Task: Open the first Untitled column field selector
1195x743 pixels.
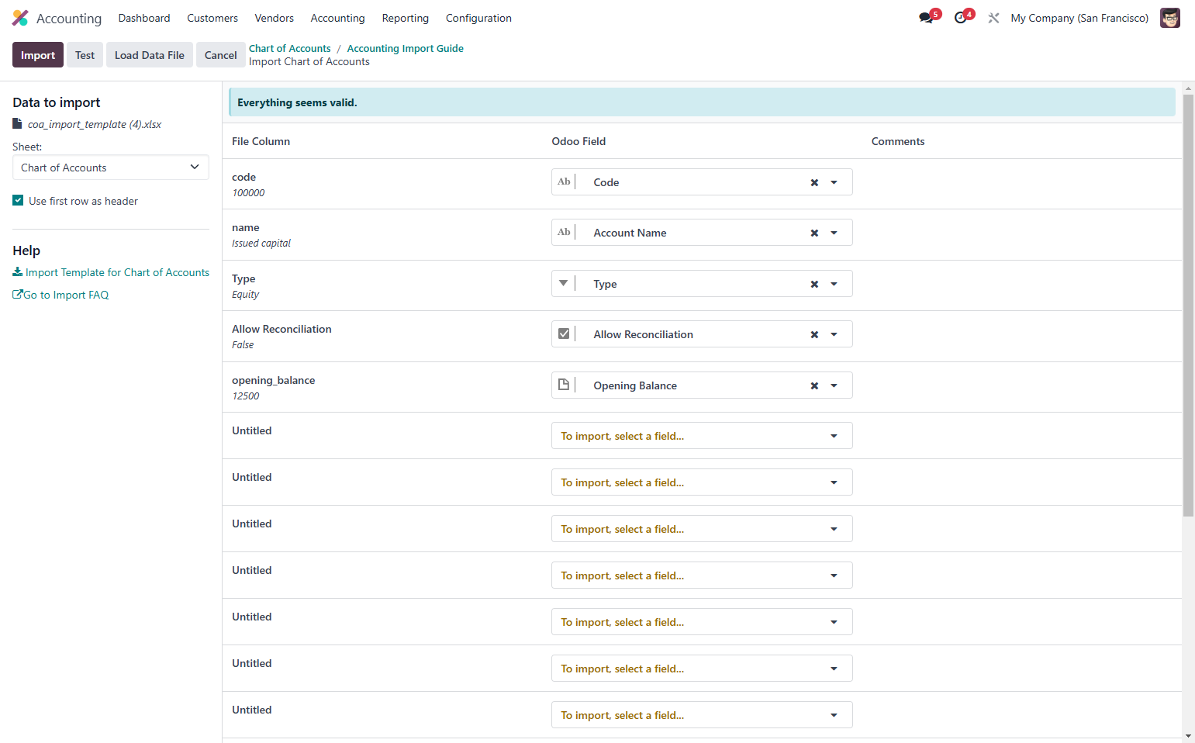Action: (702, 436)
